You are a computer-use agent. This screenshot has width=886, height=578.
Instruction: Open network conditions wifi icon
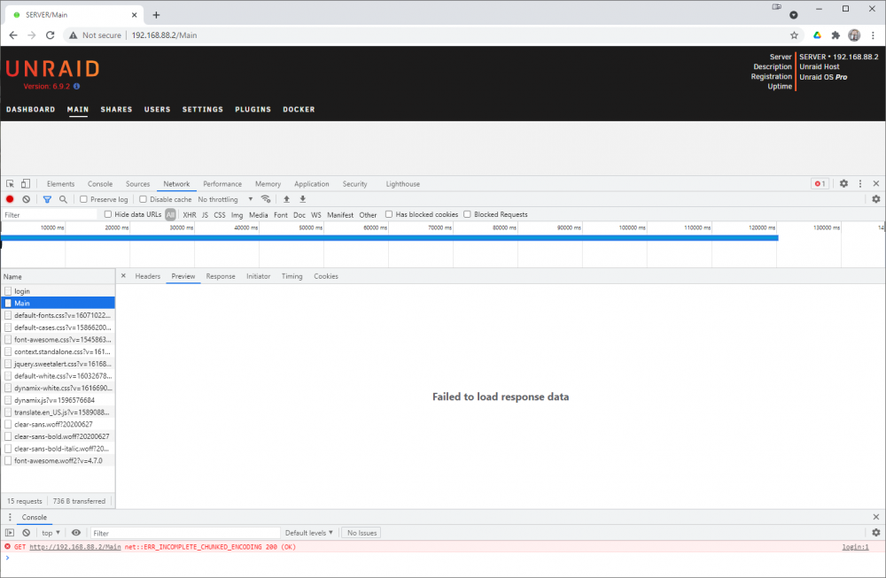click(x=266, y=199)
